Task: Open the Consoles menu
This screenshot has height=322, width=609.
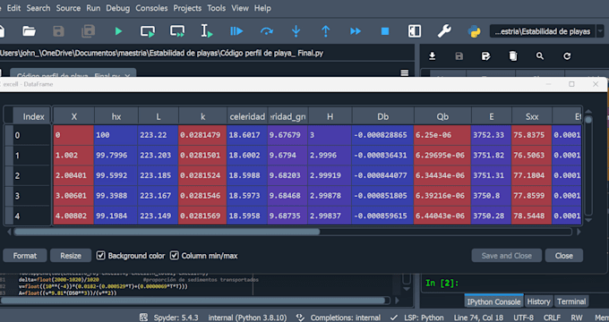Action: coord(151,8)
